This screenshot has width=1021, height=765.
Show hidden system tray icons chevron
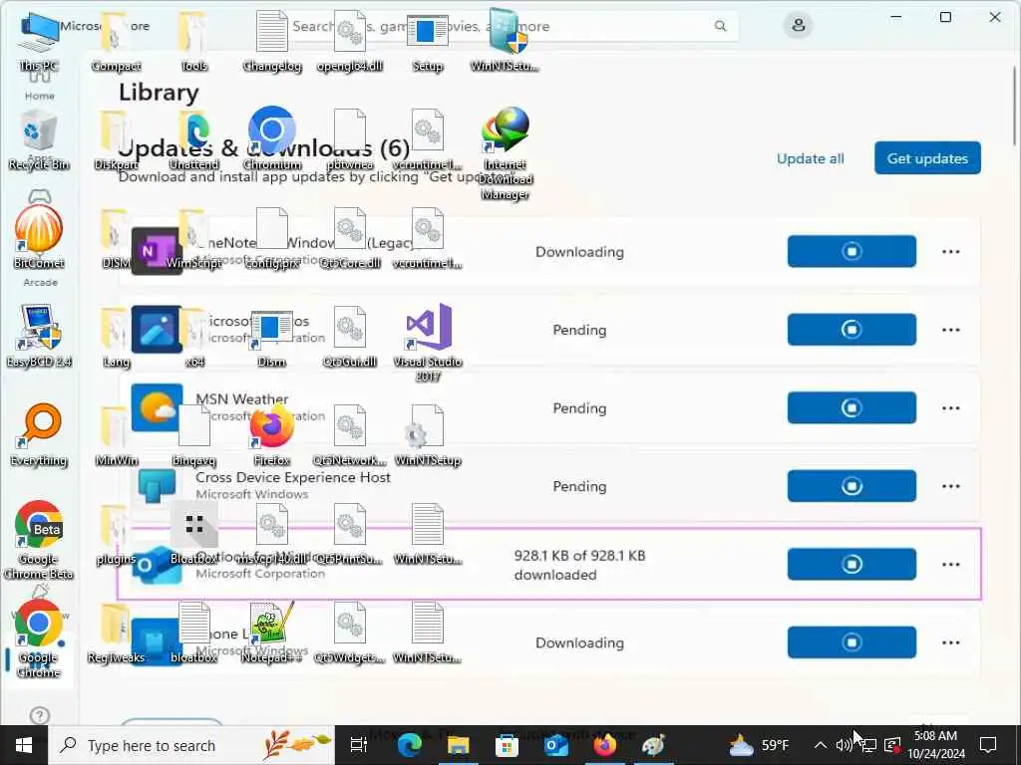(x=821, y=745)
